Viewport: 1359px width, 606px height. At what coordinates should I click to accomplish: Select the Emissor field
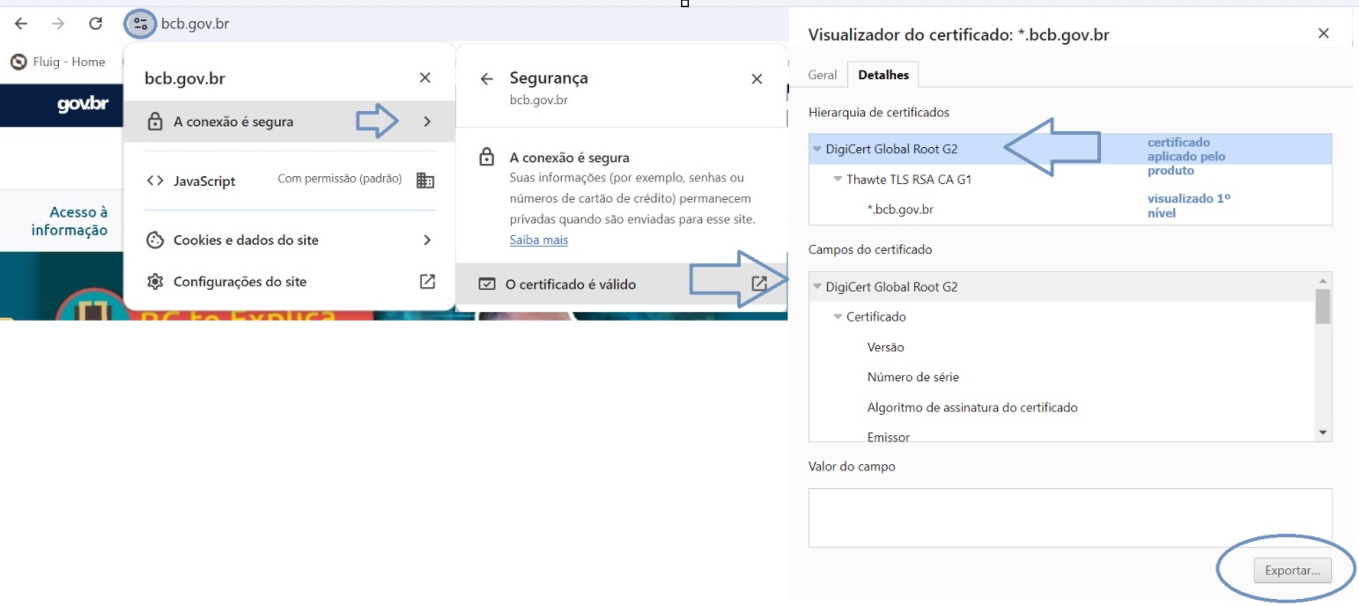(889, 436)
